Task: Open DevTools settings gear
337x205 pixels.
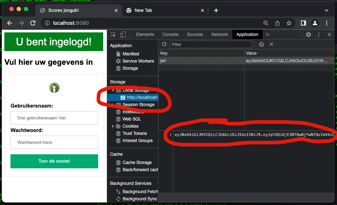Action: click(x=308, y=35)
